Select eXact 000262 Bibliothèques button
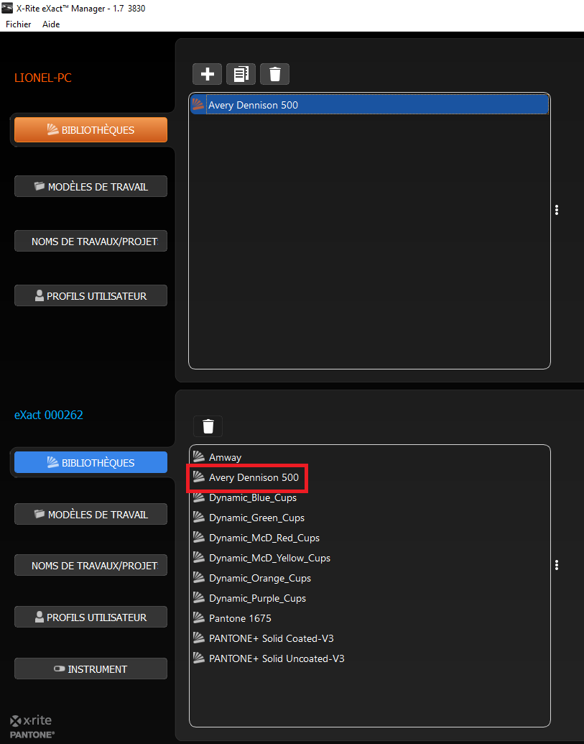 point(91,462)
